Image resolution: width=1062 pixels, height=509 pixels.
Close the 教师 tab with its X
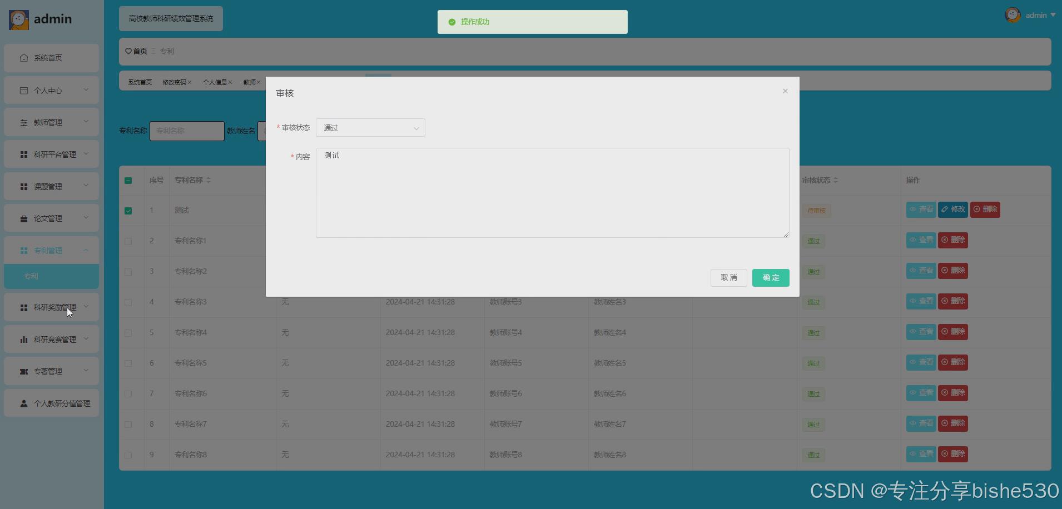[259, 82]
